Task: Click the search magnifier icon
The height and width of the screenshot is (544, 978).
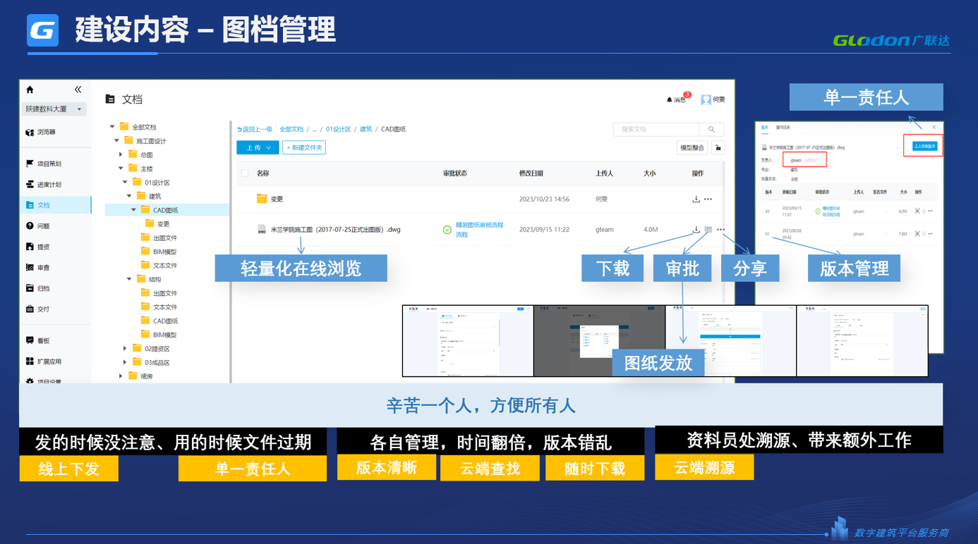Action: (711, 130)
